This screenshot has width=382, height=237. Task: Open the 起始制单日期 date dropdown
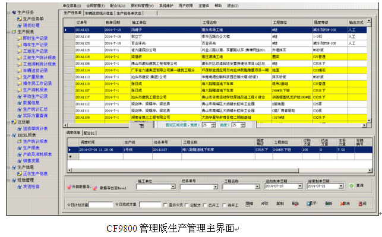tap(299, 187)
